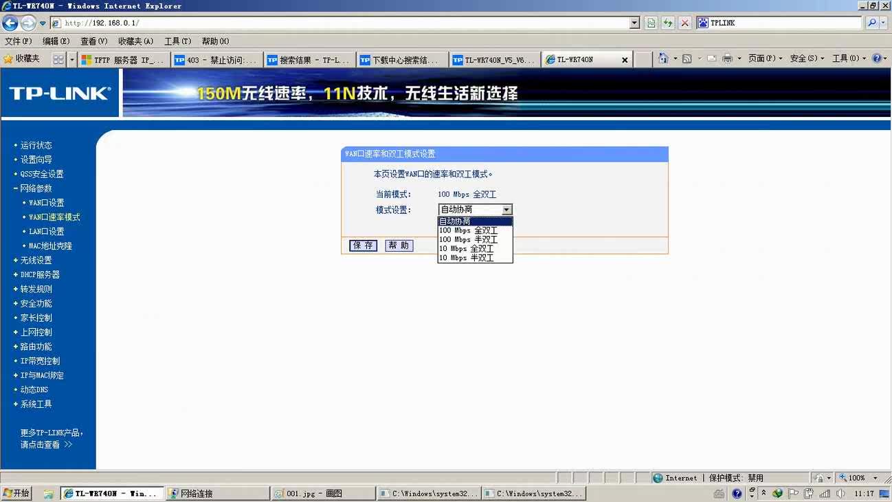Click the 保存 button
The image size is (892, 502).
(363, 245)
